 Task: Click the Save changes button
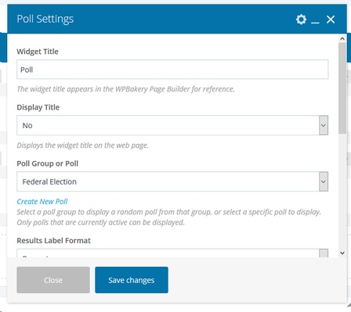132,280
